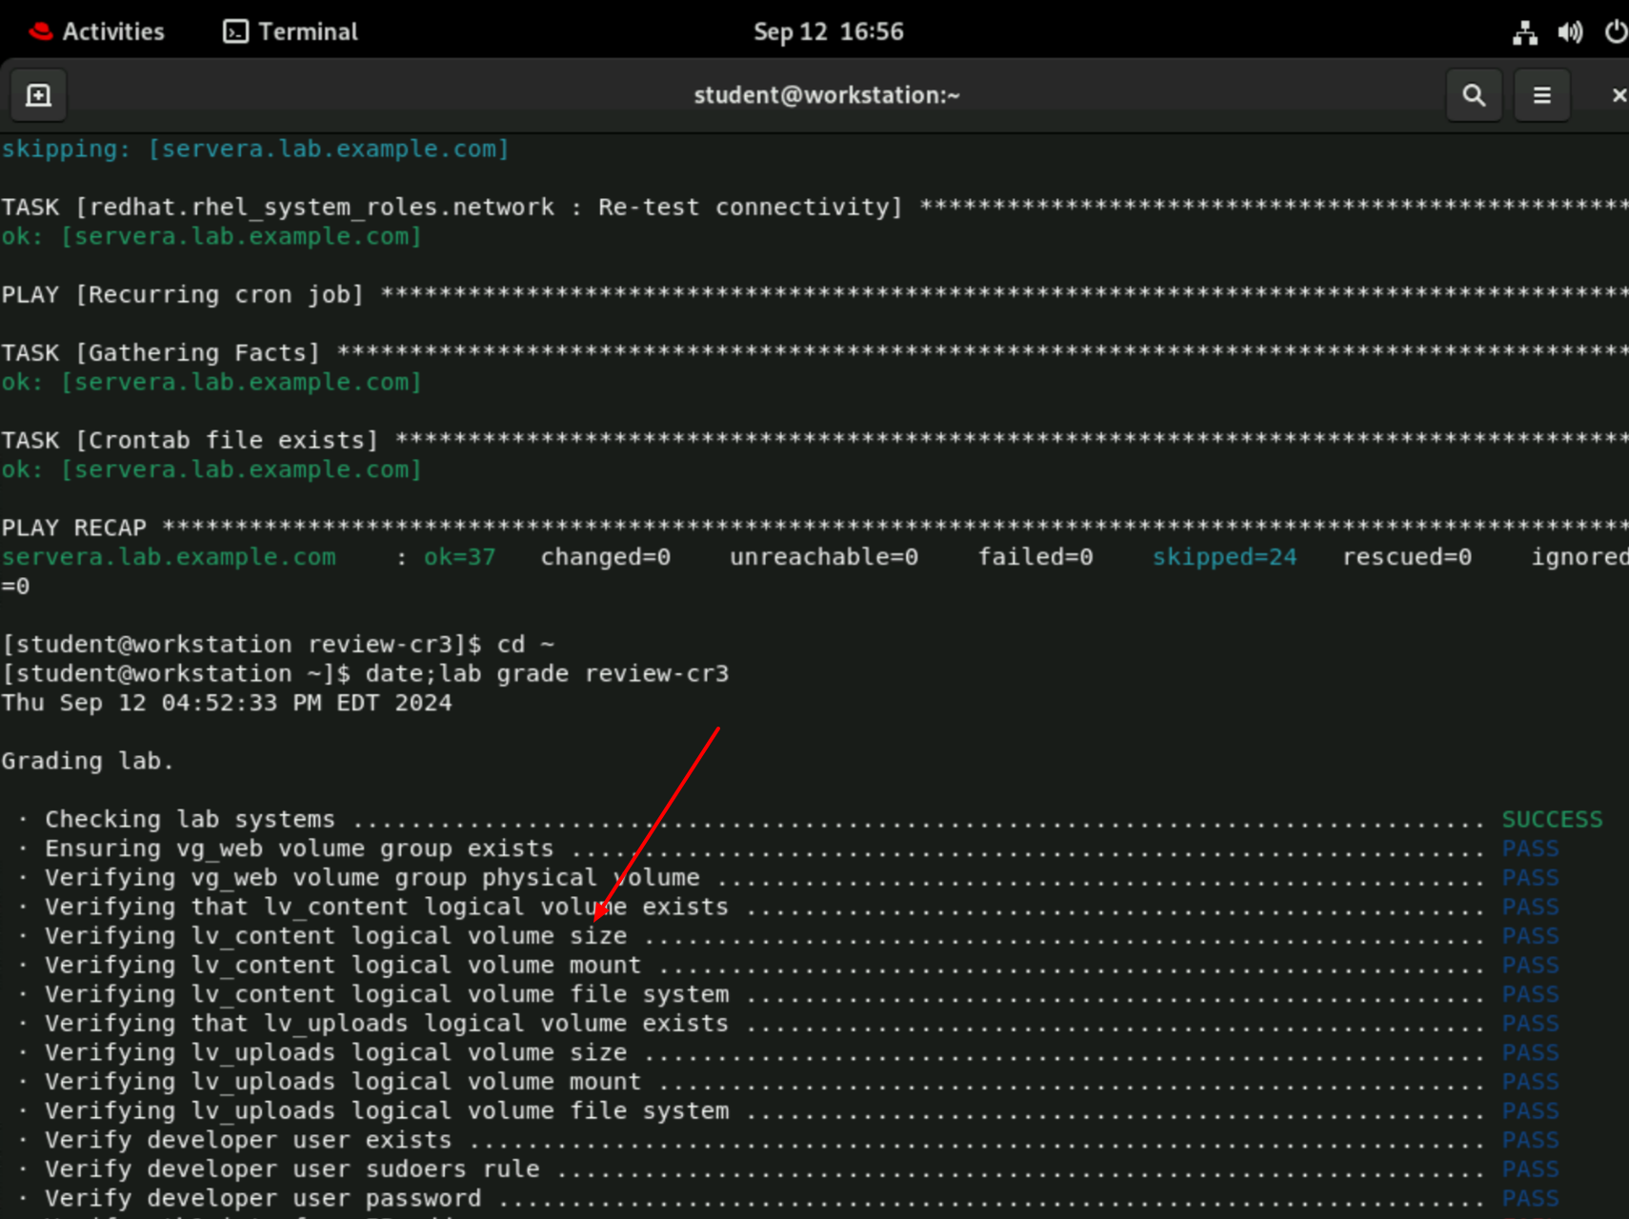Click the Terminal icon beside its menu label
This screenshot has height=1219, width=1629.
pyautogui.click(x=234, y=30)
